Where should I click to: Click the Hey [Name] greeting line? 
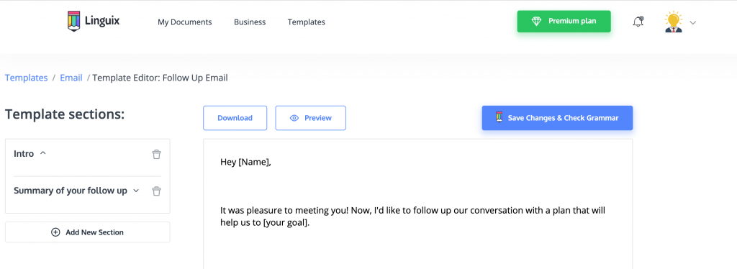[246, 163]
